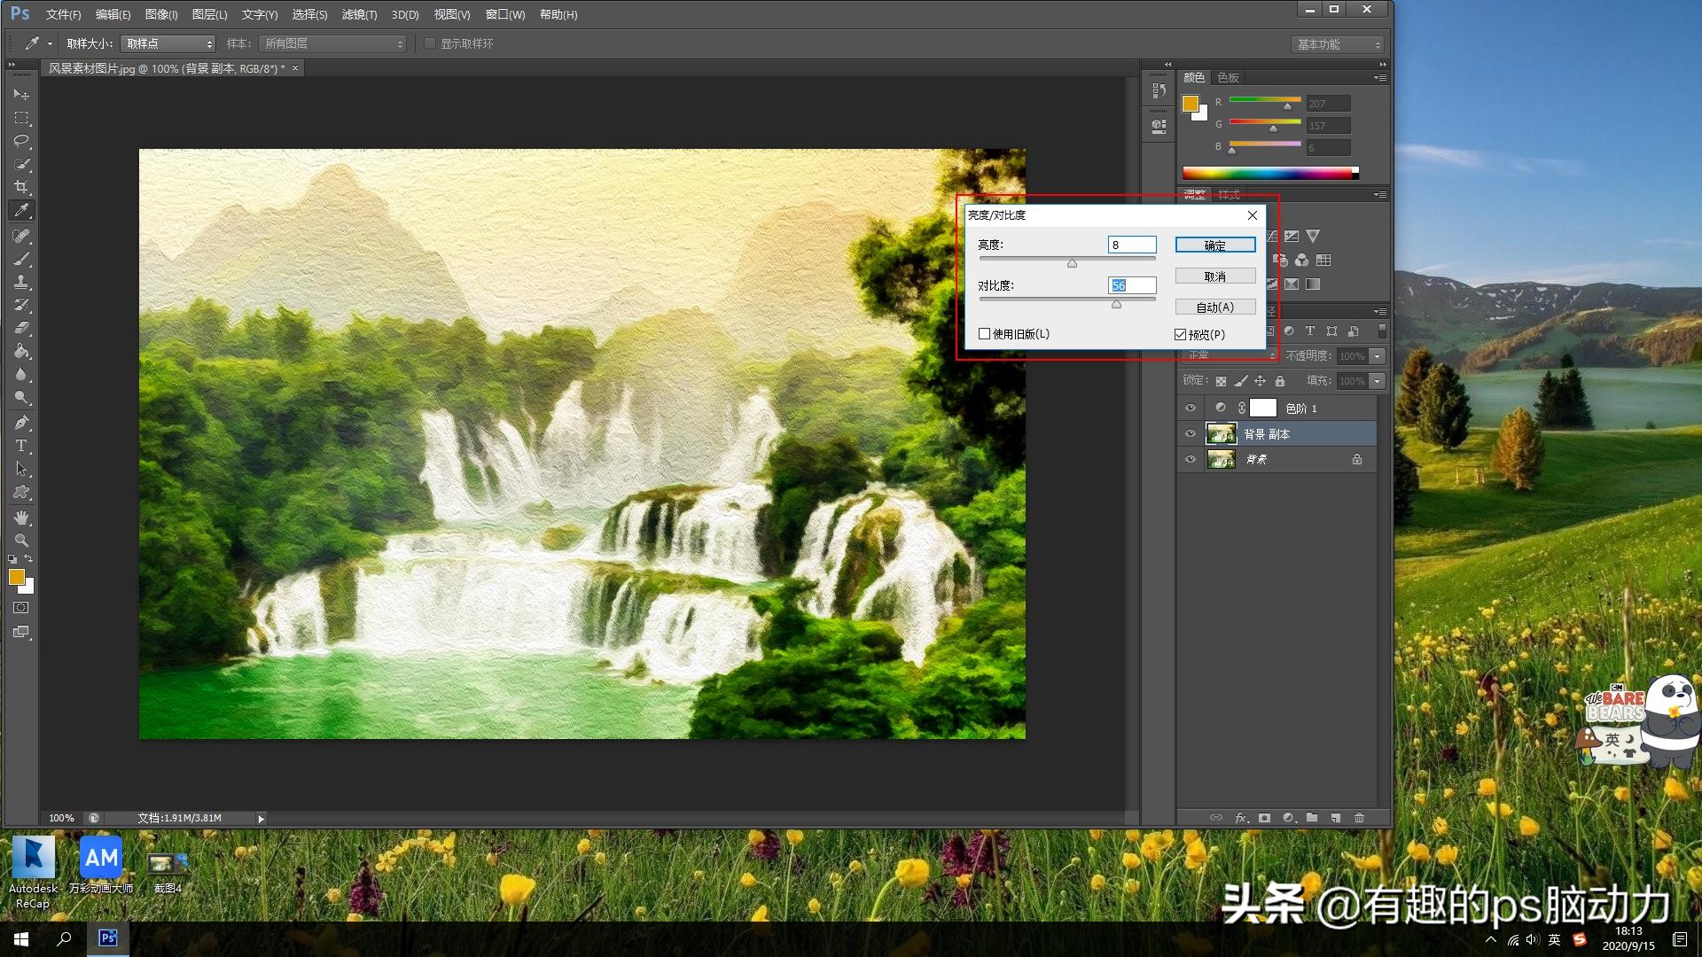This screenshot has height=957, width=1702.
Task: Select the Hand tool
Action: [21, 517]
